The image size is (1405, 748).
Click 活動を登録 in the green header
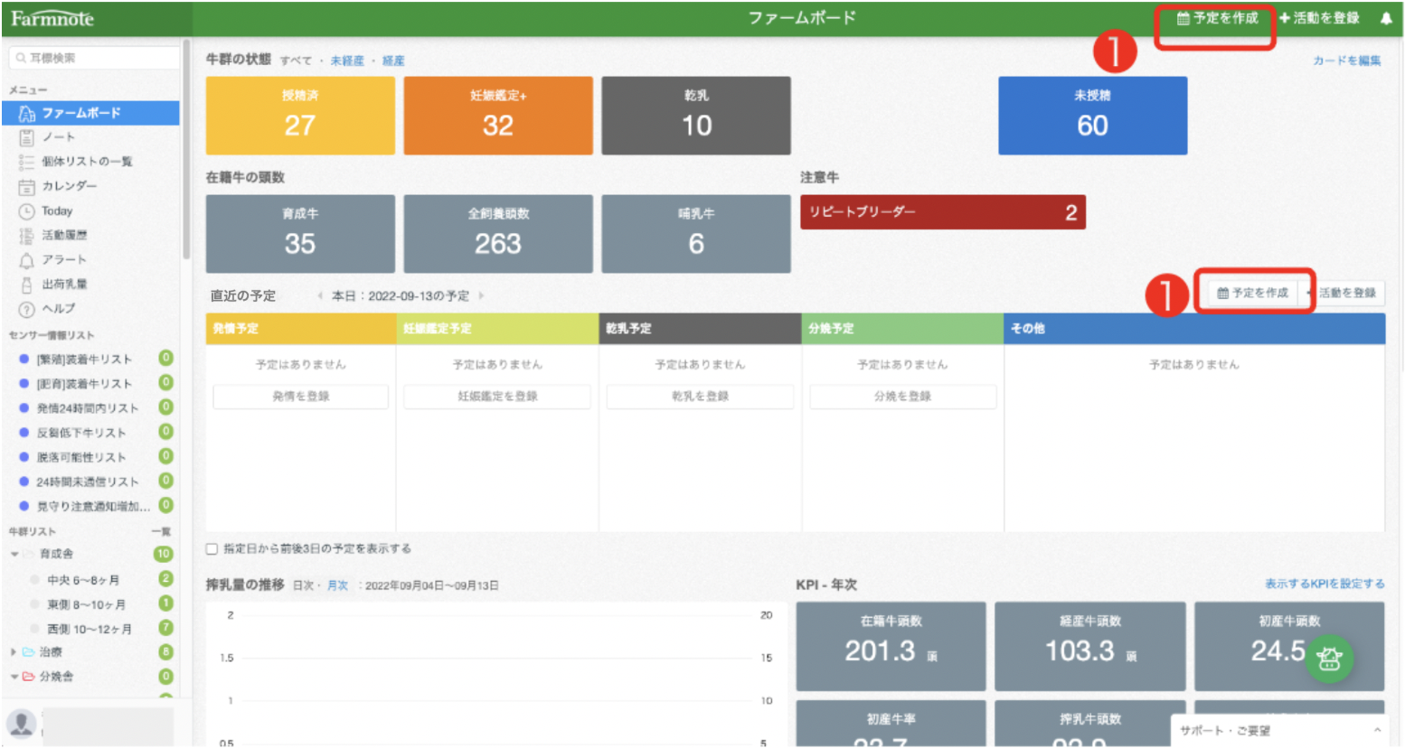point(1319,18)
